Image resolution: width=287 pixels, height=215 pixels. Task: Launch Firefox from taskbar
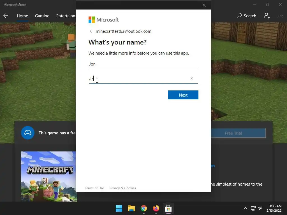(x=156, y=208)
